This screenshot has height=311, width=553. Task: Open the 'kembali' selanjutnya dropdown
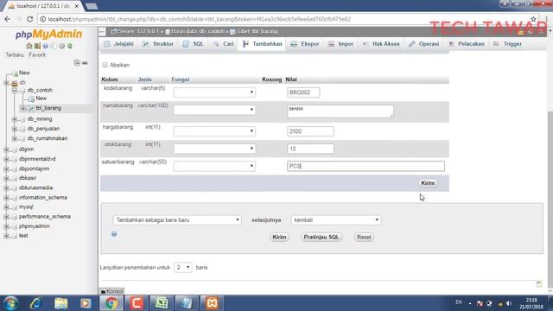(x=335, y=220)
